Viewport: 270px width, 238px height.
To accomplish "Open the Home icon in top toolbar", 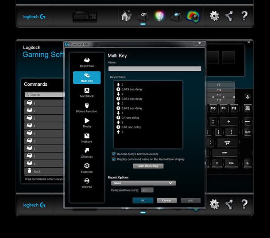I will click(x=125, y=16).
